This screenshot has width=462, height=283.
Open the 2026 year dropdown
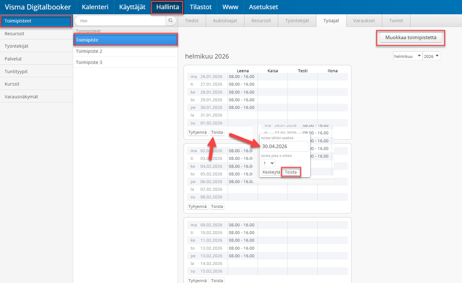(431, 56)
